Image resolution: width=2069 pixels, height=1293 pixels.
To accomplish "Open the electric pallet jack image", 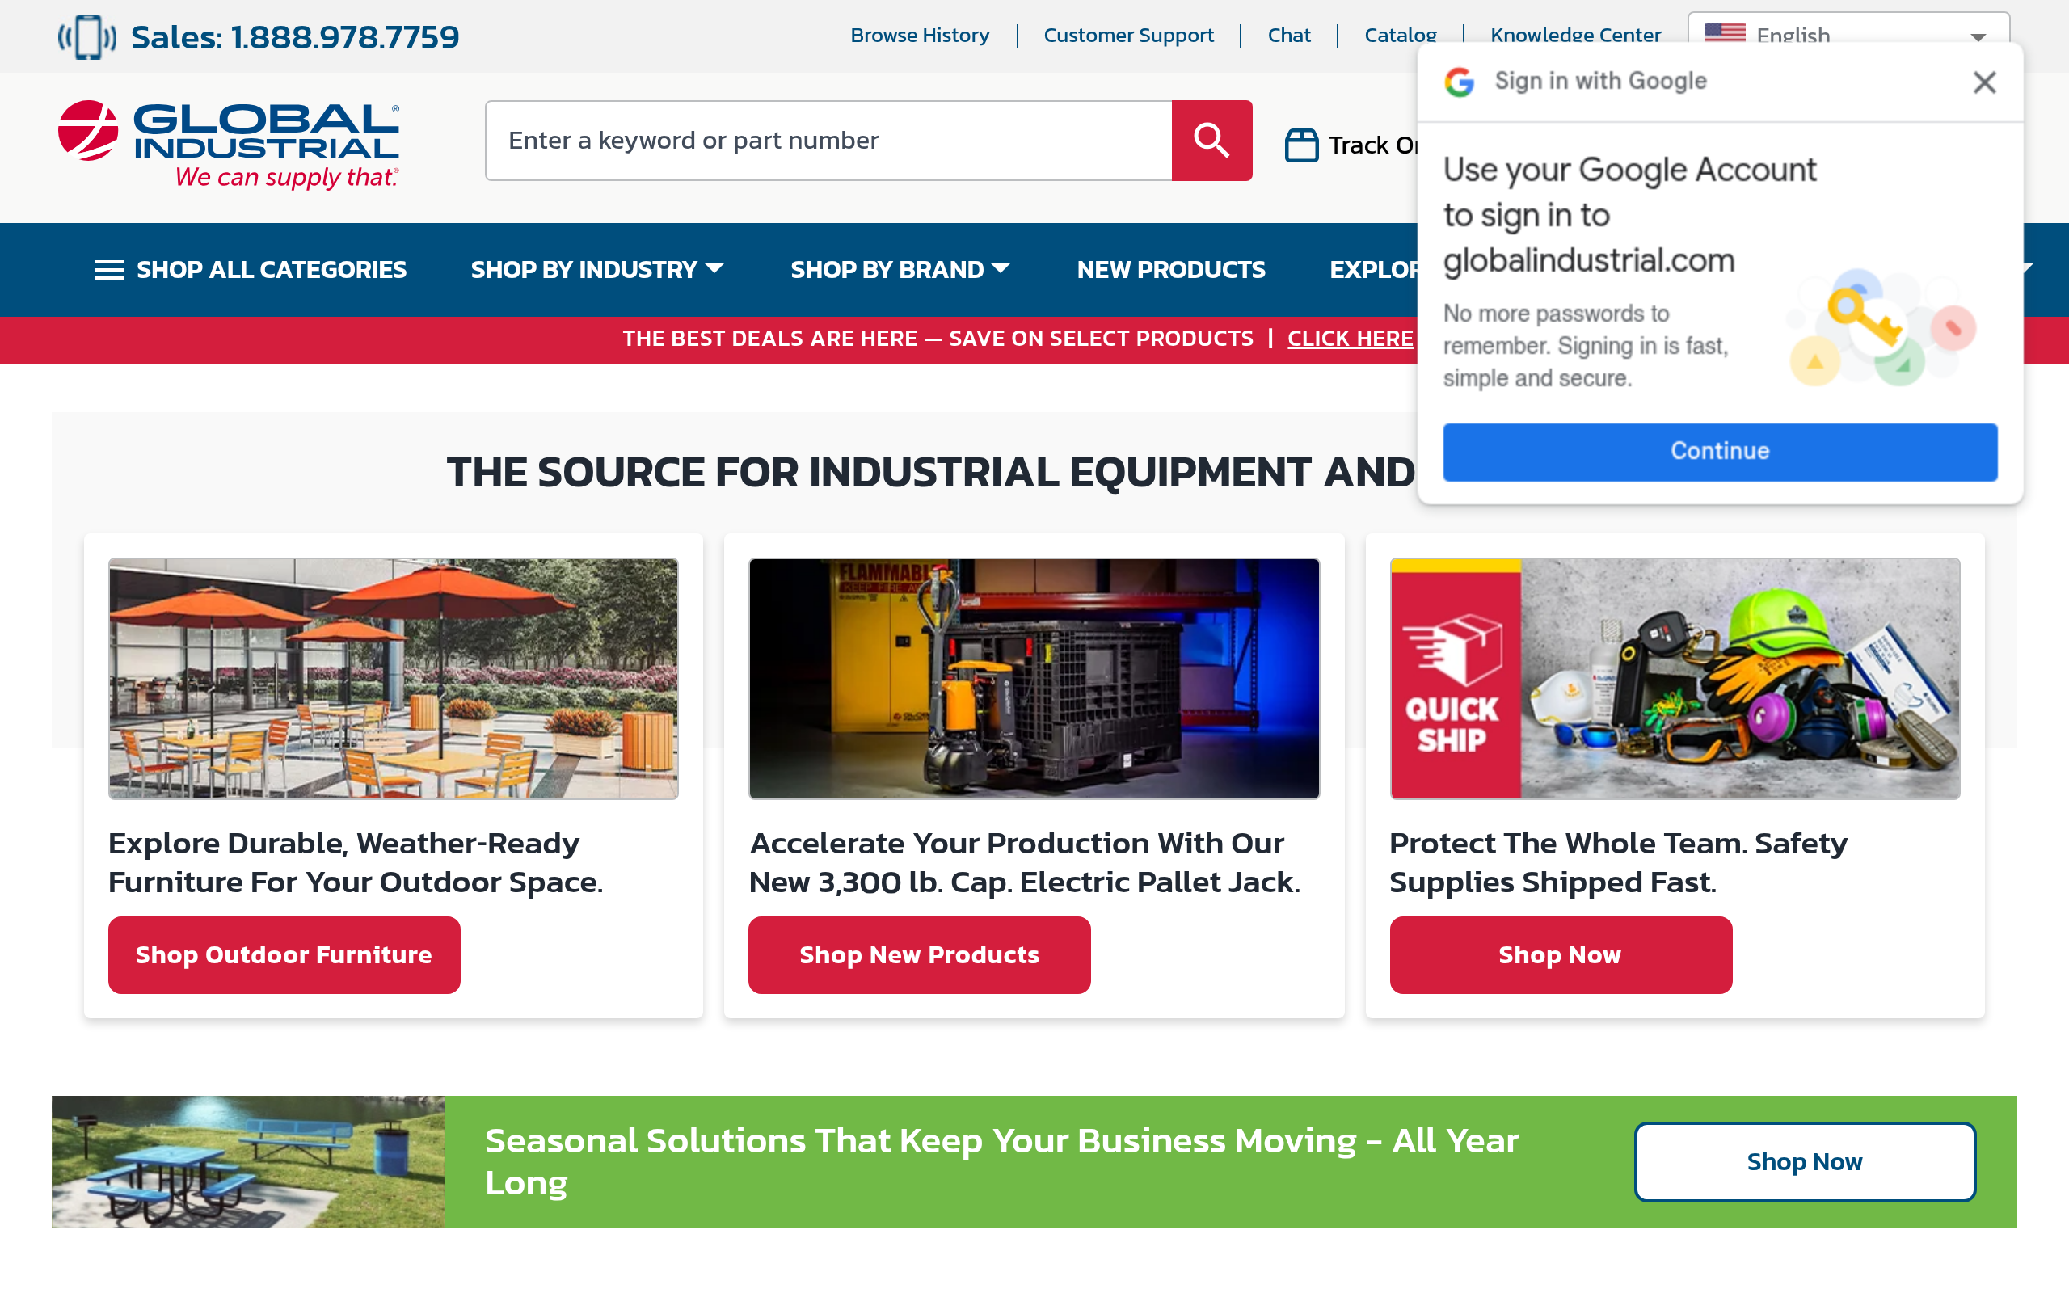I will pos(1034,678).
